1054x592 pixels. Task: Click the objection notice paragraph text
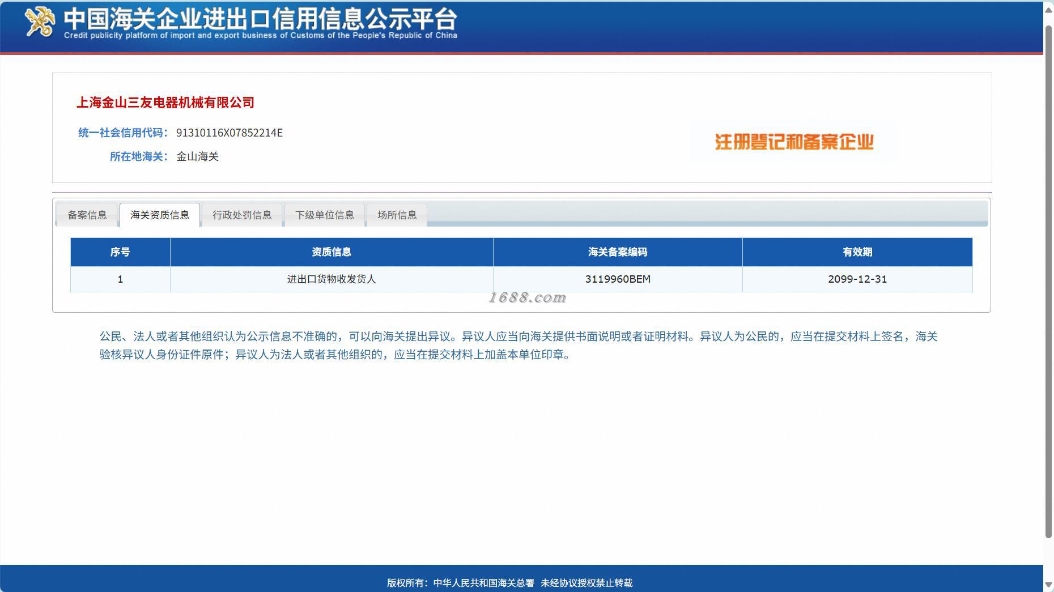click(x=518, y=346)
